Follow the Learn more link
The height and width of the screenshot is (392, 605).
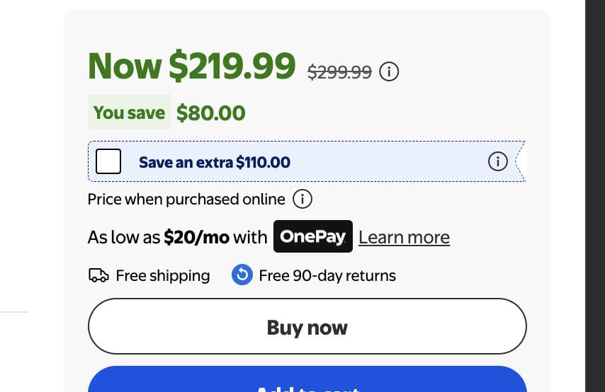tap(404, 238)
